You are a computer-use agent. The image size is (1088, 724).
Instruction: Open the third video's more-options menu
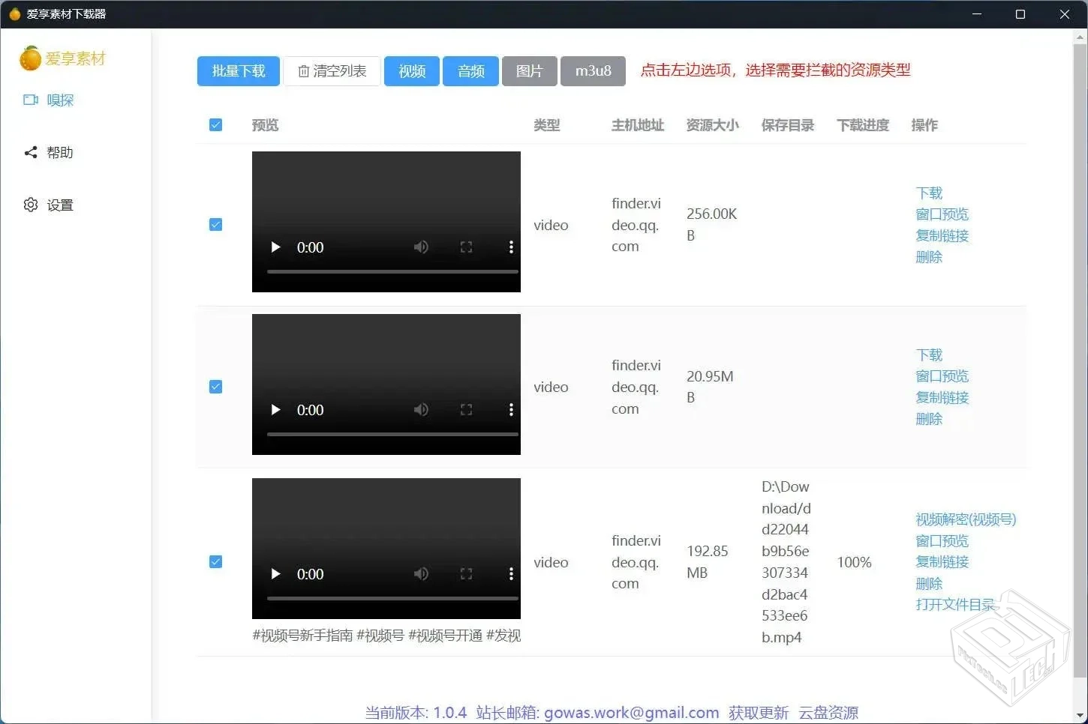point(511,574)
